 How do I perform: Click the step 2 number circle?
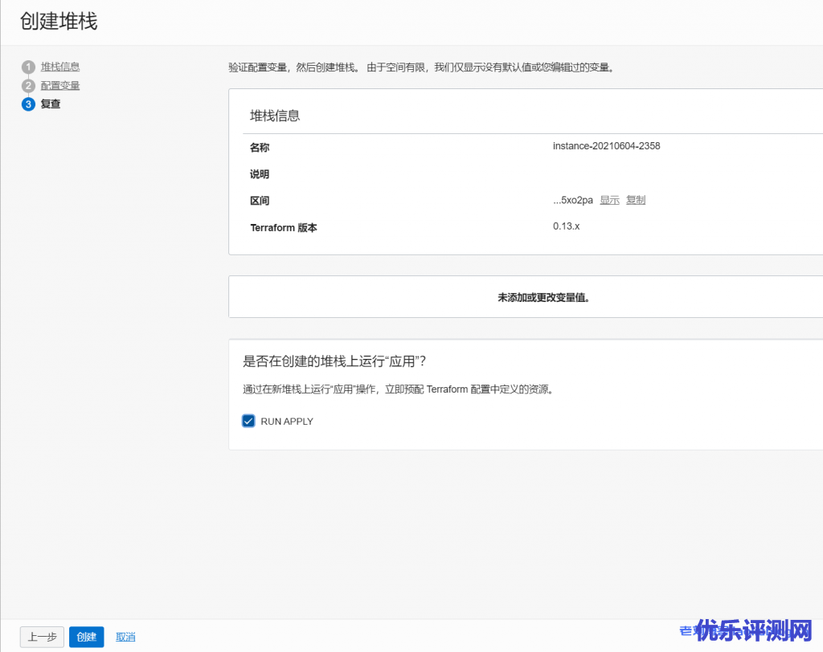pyautogui.click(x=28, y=85)
